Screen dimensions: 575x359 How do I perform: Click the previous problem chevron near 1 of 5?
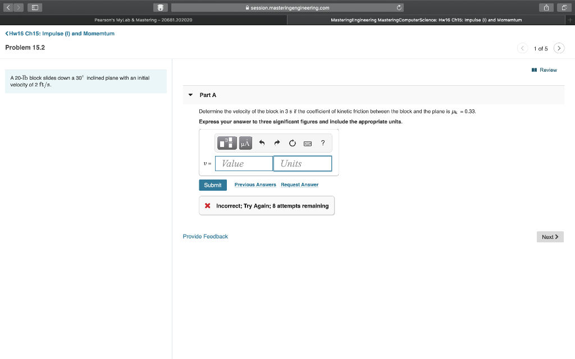tap(522, 48)
